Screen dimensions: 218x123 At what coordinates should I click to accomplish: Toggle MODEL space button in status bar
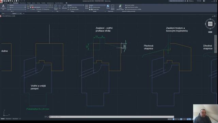(170, 119)
